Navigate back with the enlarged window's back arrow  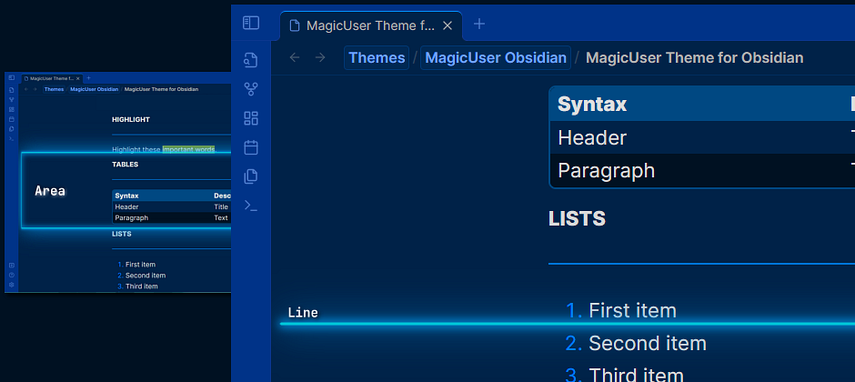tap(295, 57)
